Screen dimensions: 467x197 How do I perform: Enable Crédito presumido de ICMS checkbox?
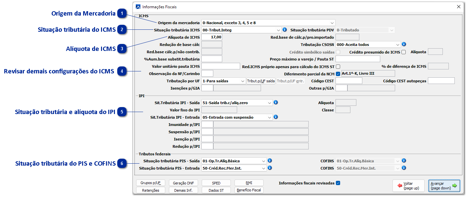click(403, 52)
